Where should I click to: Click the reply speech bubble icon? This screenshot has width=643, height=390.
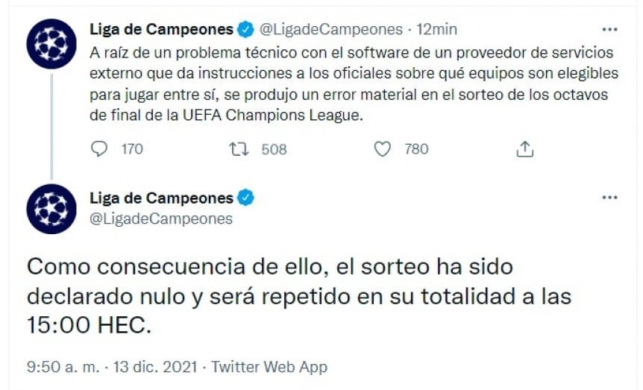coord(99,149)
